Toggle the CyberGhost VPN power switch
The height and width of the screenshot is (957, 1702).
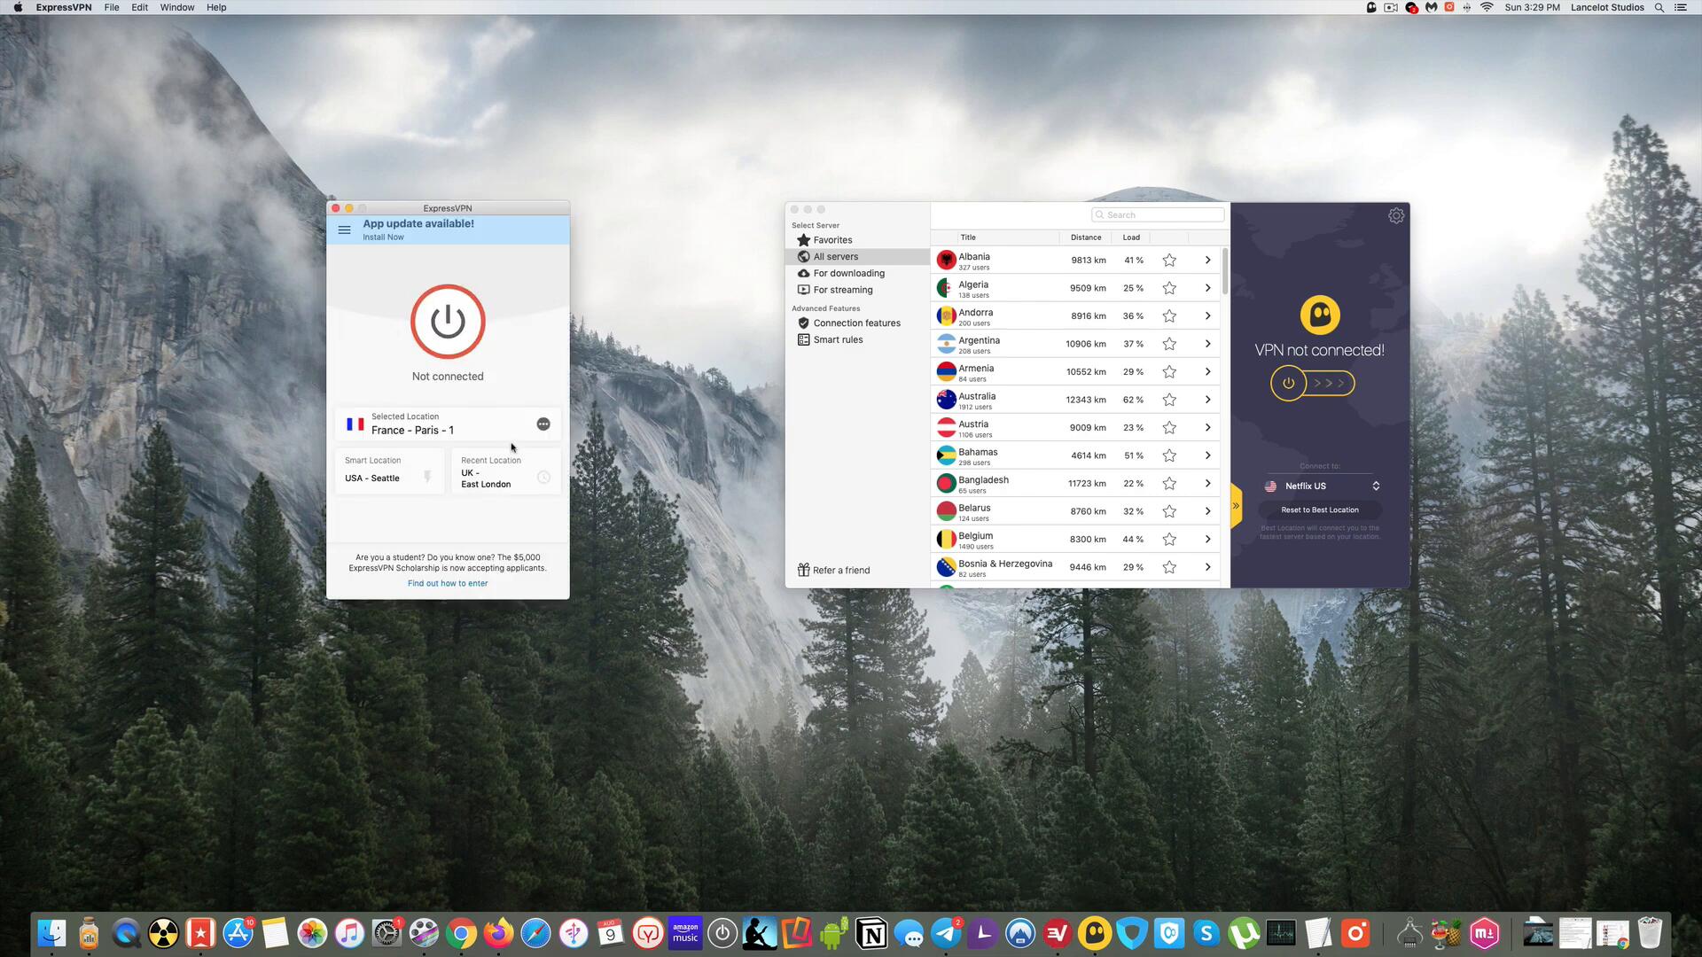[1288, 383]
